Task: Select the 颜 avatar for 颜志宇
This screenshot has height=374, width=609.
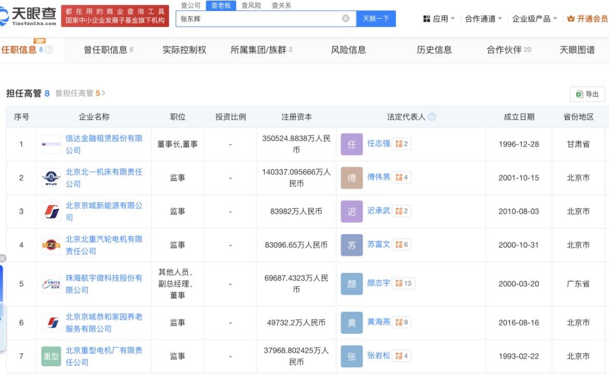Action: 351,284
